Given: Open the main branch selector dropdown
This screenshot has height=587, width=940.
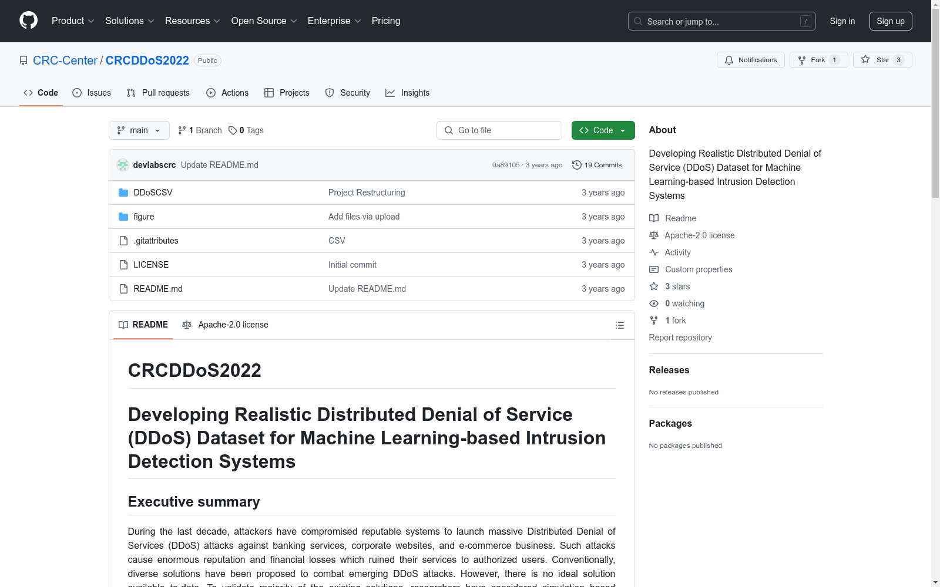Looking at the screenshot, I should (139, 130).
